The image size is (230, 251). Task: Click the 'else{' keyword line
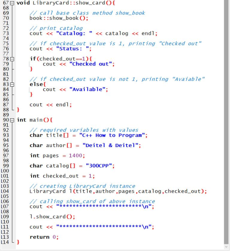click(x=38, y=84)
